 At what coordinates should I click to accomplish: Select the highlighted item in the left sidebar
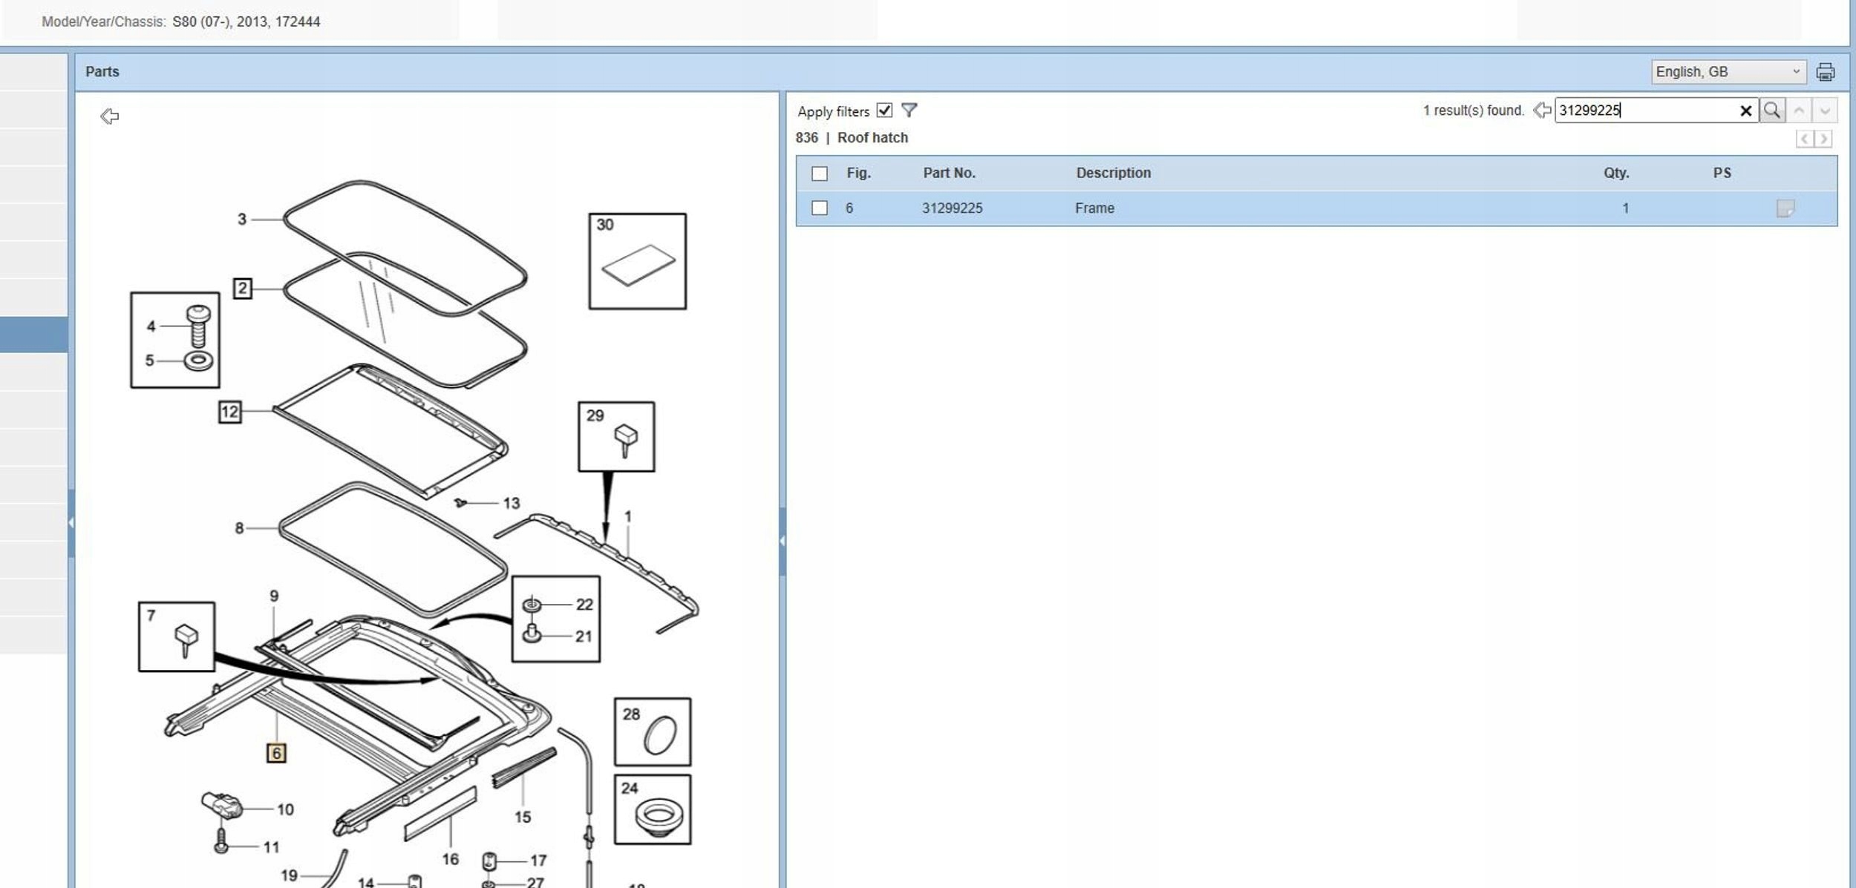pyautogui.click(x=33, y=334)
